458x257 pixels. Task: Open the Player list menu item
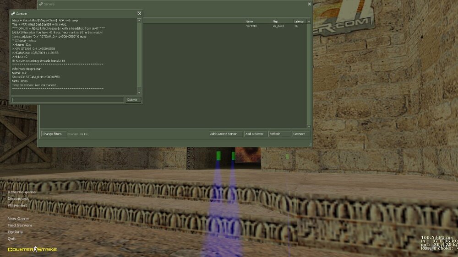click(x=17, y=205)
